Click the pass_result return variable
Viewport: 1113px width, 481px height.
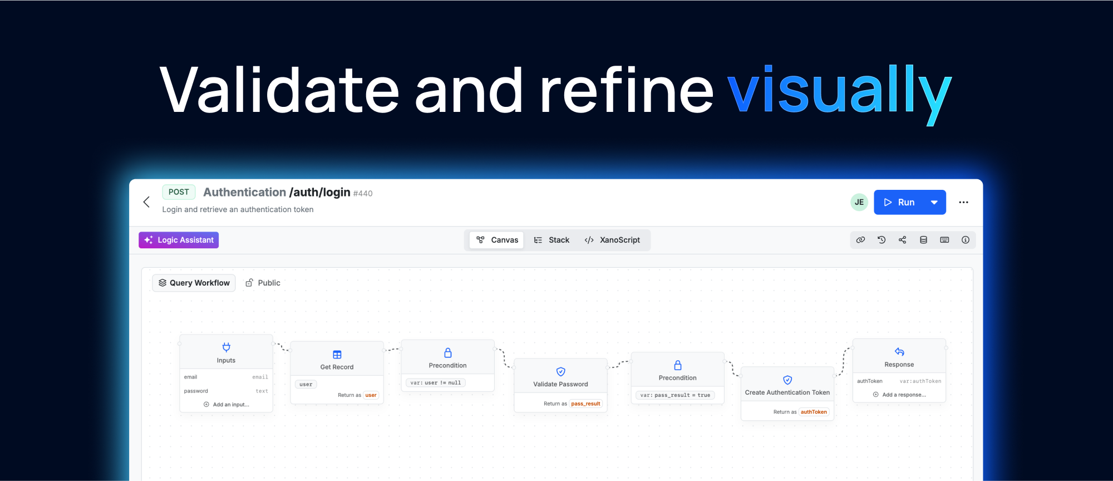[585, 404]
